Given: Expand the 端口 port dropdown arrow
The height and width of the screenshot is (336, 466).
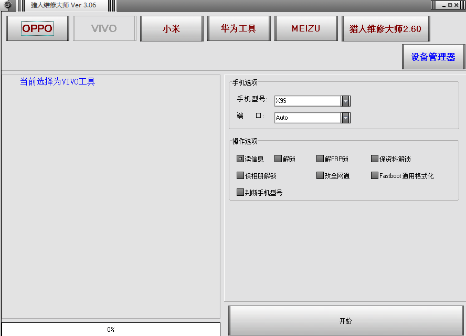Looking at the screenshot, I should tap(345, 118).
